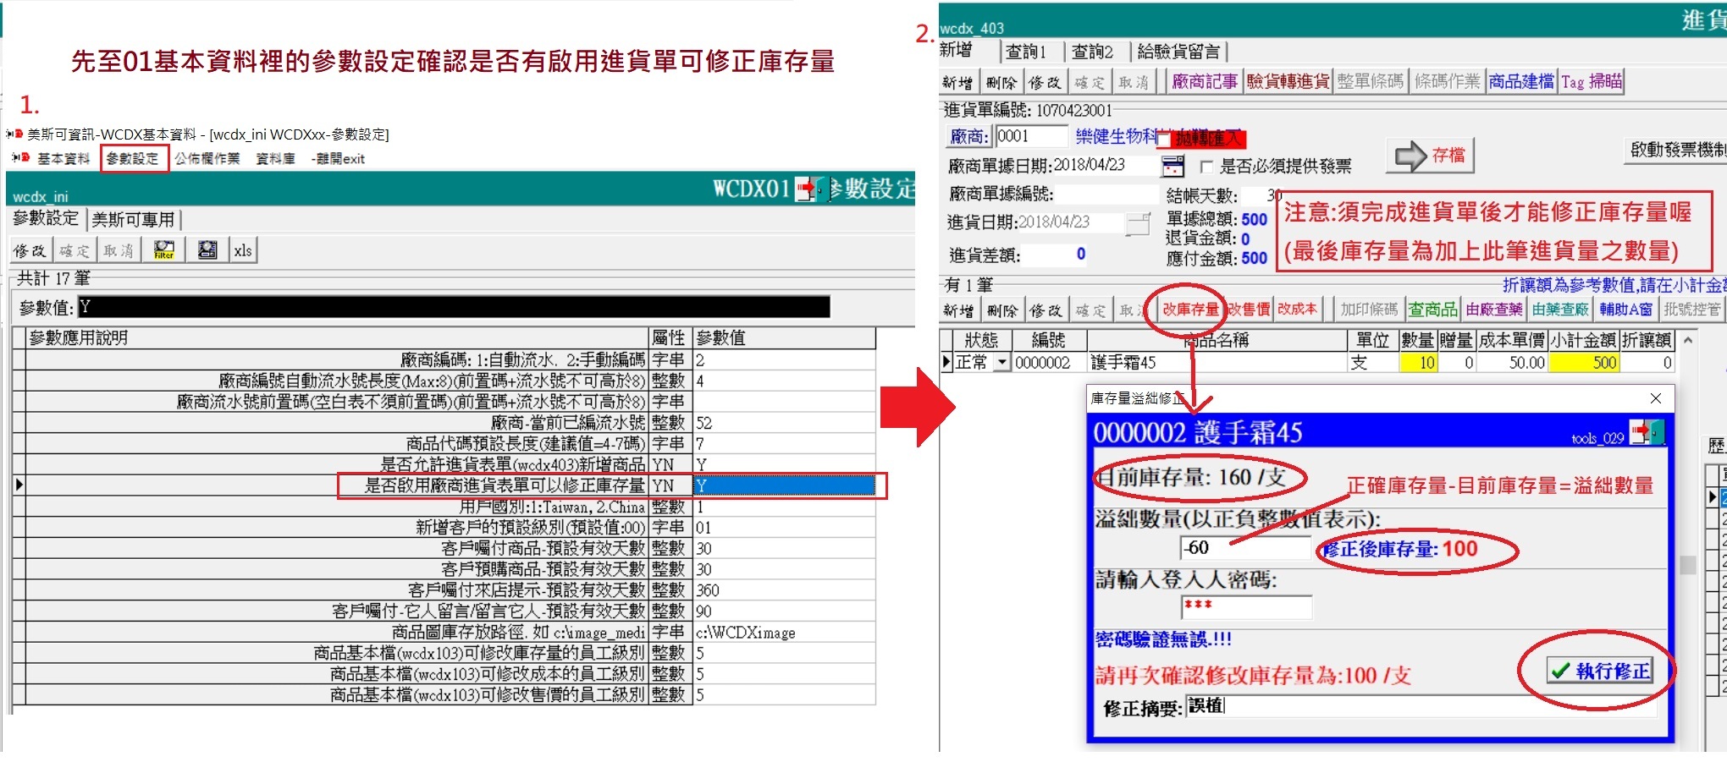The image size is (1727, 773).
Task: Click the find/search icon beside the Filter icon
Action: coord(207,250)
